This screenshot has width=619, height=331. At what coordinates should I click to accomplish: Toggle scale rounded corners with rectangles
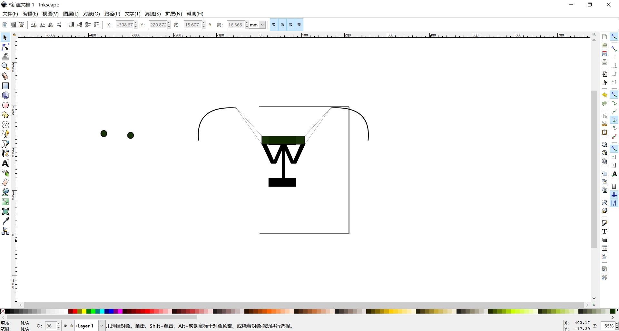point(282,25)
